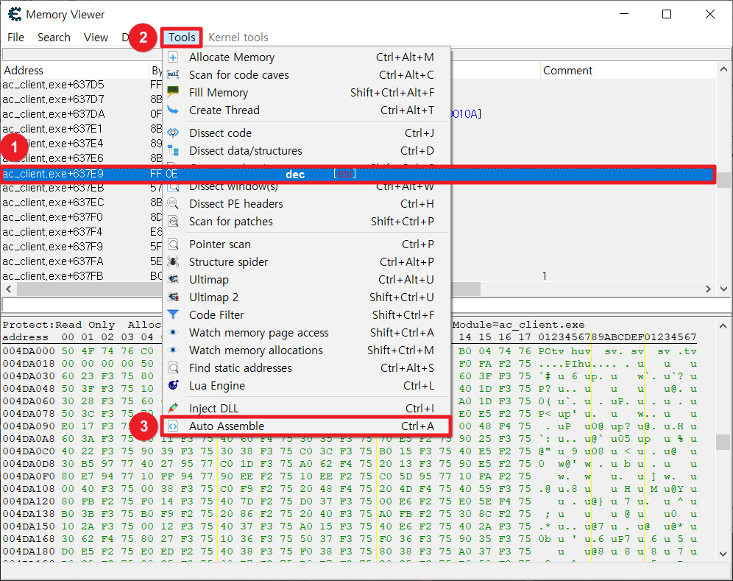Viewport: 733px width, 581px height.
Task: Click disassembler horizontal scrollbar right arrow
Action: click(708, 289)
